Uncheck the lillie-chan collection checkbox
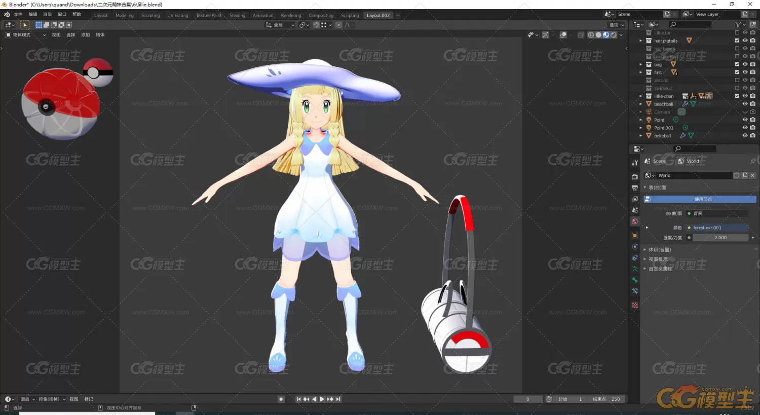This screenshot has height=415, width=760. coord(737,96)
